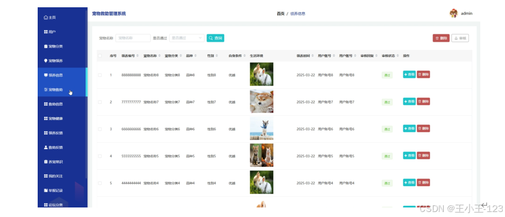
Task: Check the box for row 7777777777
Action: (x=100, y=102)
